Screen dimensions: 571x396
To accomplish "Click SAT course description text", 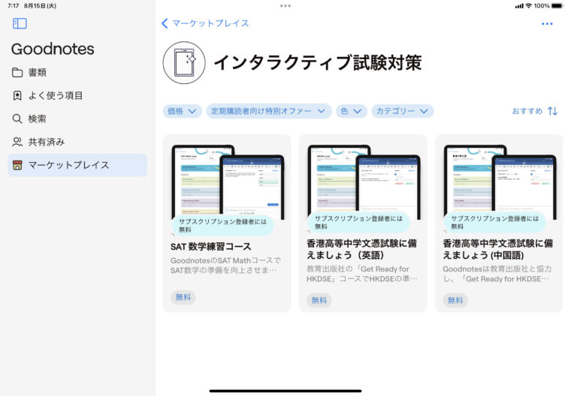I will (x=225, y=265).
